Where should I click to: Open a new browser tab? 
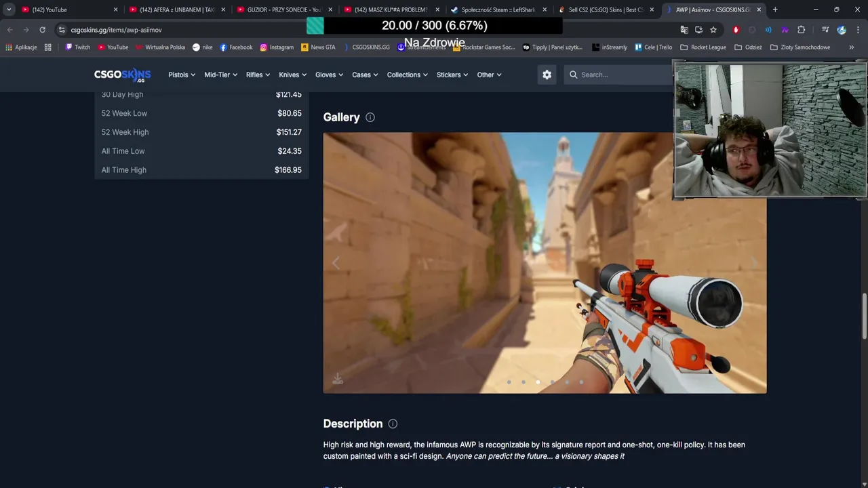(x=775, y=9)
